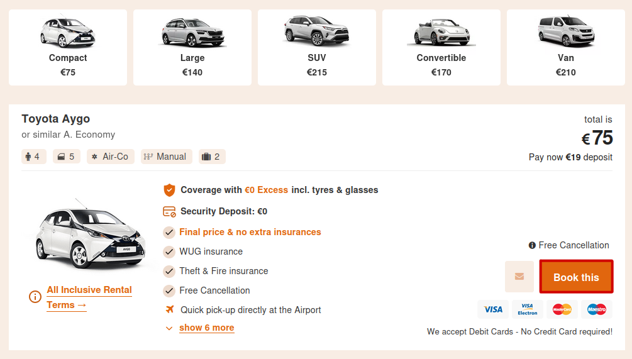Expand the 'show 6 more' features list
The image size is (632, 359).
[x=206, y=328]
